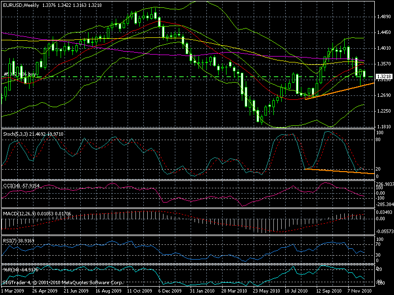Click the 6 Dec 2009 date label
This screenshot has height=295, width=394.
tap(170, 291)
